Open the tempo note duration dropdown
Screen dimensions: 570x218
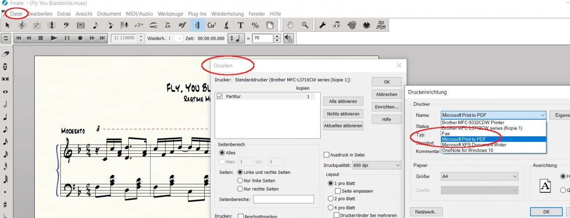click(x=237, y=38)
